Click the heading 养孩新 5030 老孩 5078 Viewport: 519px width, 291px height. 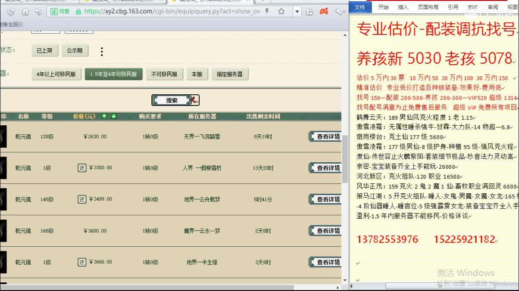tap(435, 58)
